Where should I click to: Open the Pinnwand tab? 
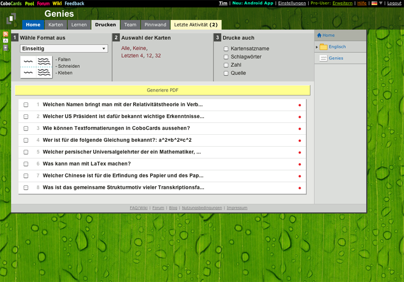(x=155, y=25)
